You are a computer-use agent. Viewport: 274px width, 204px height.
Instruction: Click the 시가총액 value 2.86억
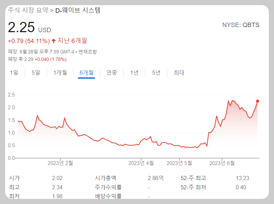[156, 178]
